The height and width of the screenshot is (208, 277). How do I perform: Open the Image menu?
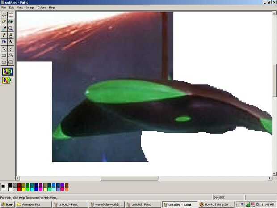click(x=30, y=8)
